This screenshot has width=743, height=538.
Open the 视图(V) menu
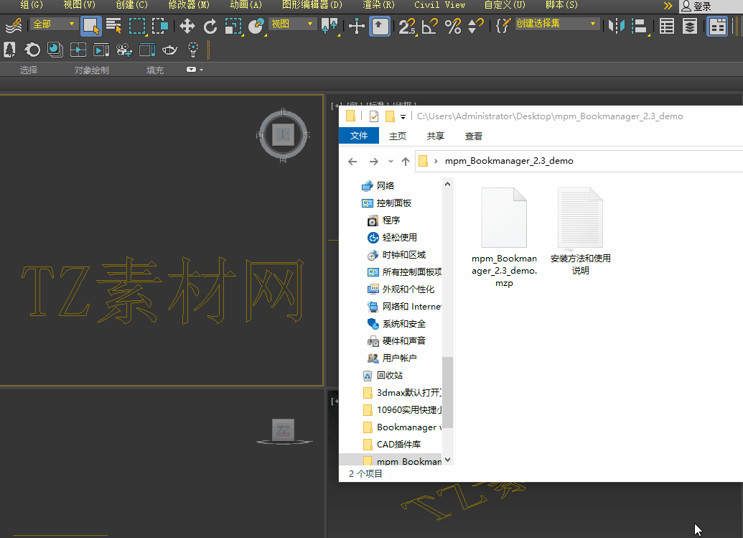tap(80, 5)
